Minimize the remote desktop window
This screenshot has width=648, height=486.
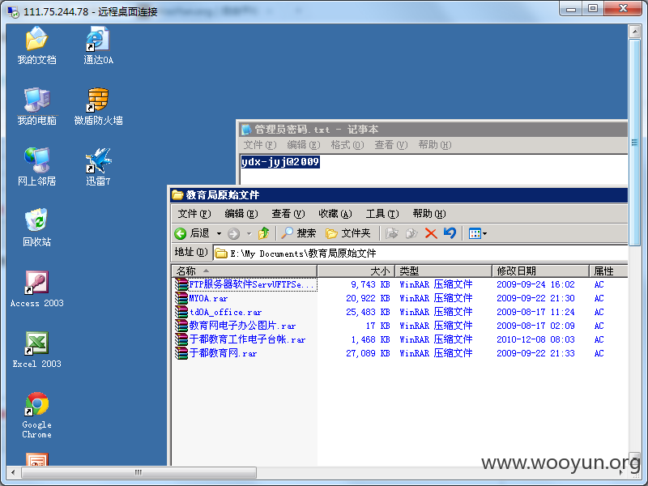571,8
